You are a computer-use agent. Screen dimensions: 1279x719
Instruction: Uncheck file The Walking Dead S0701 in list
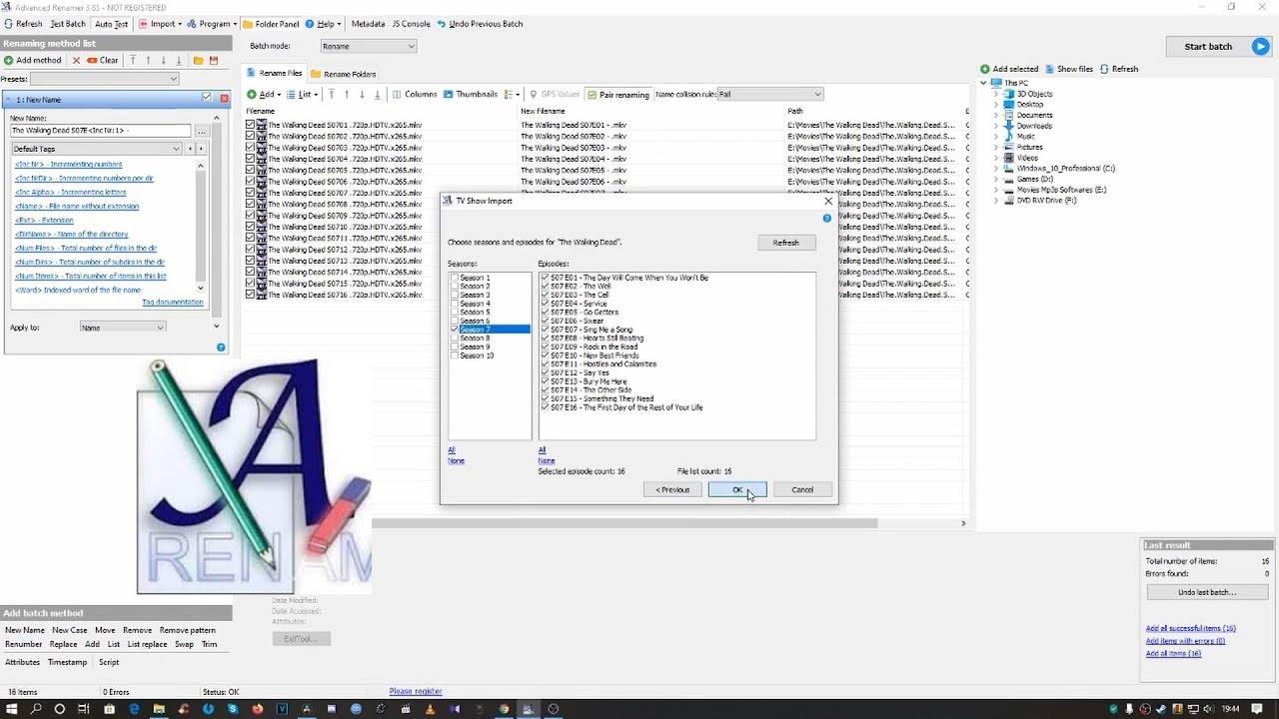(251, 125)
